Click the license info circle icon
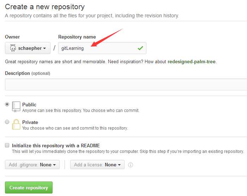 131,165
